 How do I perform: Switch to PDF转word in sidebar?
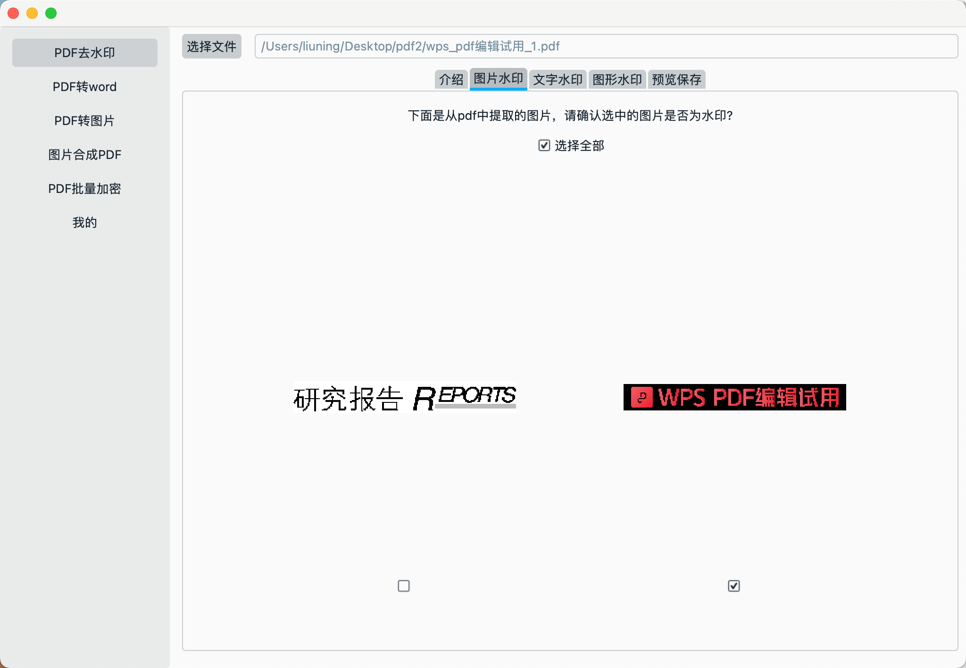85,87
